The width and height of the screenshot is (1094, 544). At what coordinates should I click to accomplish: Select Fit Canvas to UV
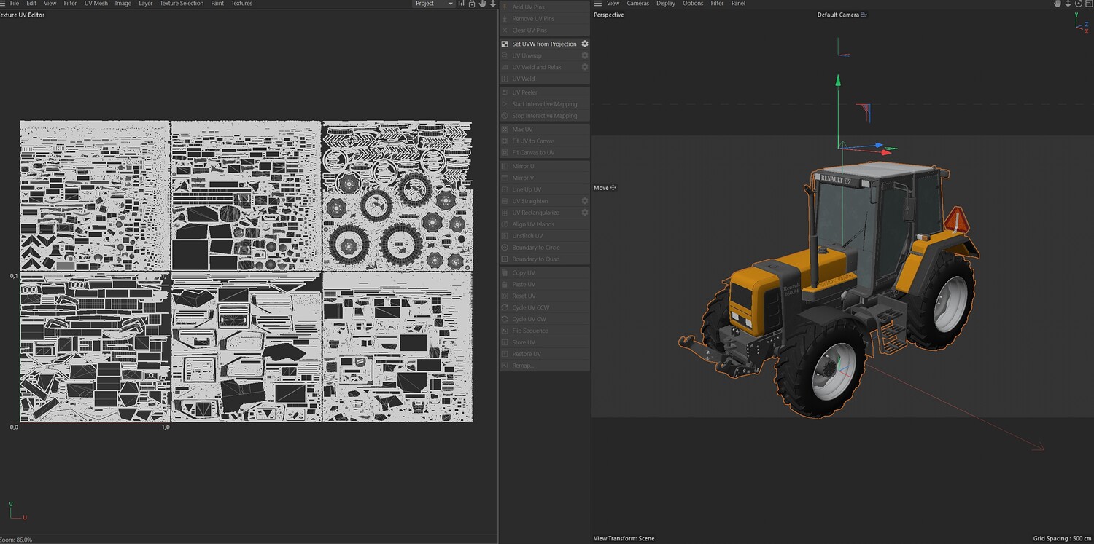pyautogui.click(x=544, y=153)
